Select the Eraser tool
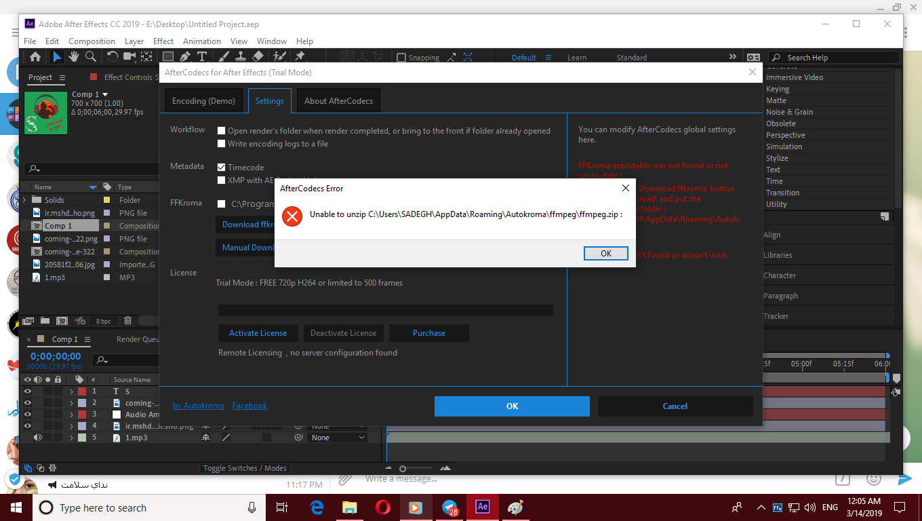 click(x=258, y=58)
